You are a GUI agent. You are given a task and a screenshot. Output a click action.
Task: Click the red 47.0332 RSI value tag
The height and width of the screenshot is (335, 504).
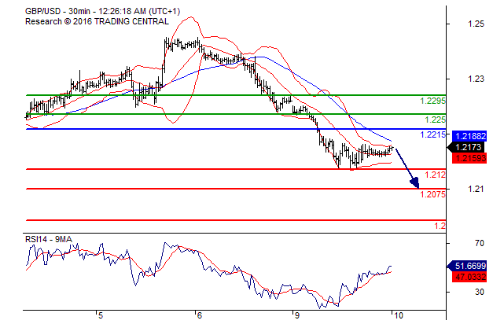pos(469,277)
